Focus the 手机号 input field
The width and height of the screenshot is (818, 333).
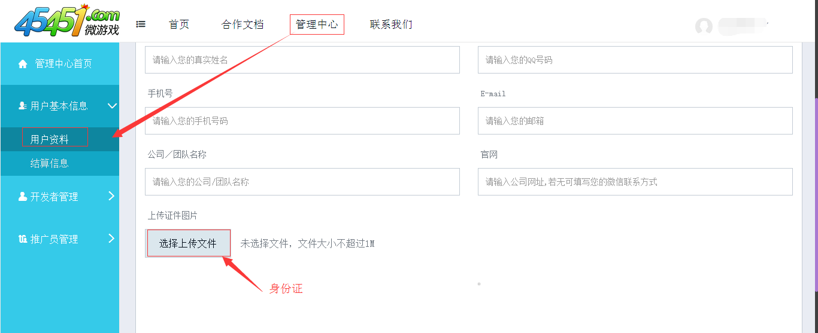(x=302, y=121)
